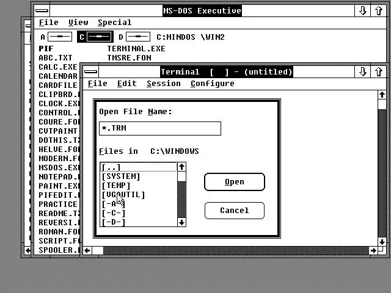This screenshot has height=293, width=391.
Task: Click the Terminal vertical scrollbar thumb
Action: point(382,104)
